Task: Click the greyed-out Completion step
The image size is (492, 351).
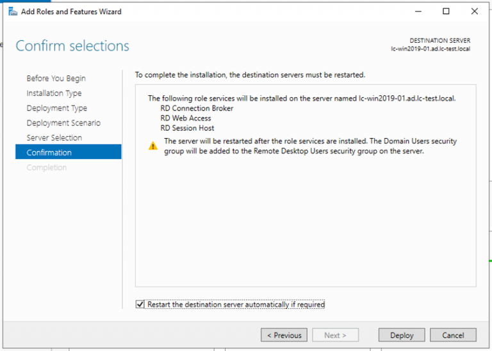Action: [46, 168]
